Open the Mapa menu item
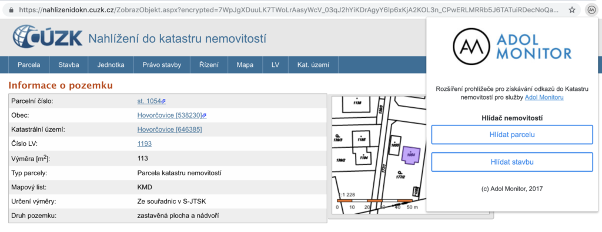602x232 pixels. coord(245,64)
